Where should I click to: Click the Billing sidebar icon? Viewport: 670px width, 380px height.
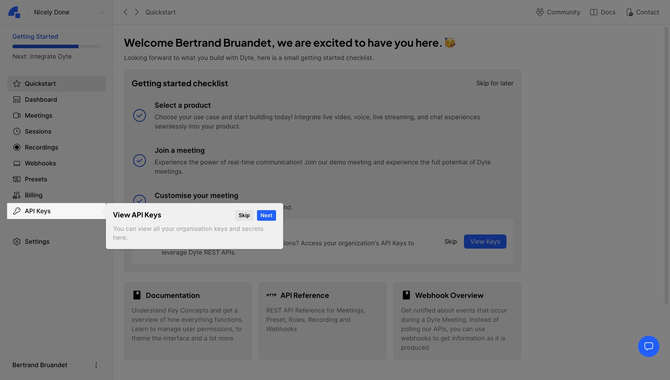[17, 195]
